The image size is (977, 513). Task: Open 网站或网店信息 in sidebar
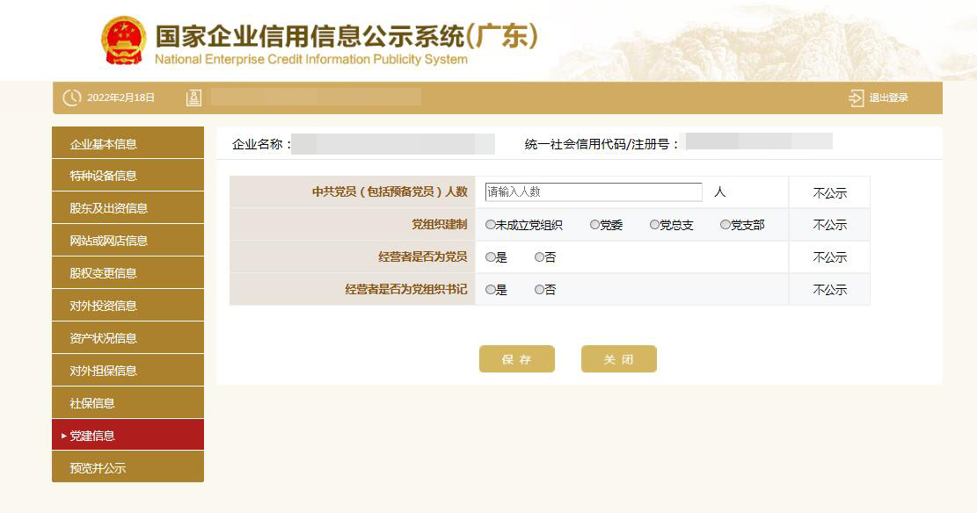pyautogui.click(x=128, y=241)
